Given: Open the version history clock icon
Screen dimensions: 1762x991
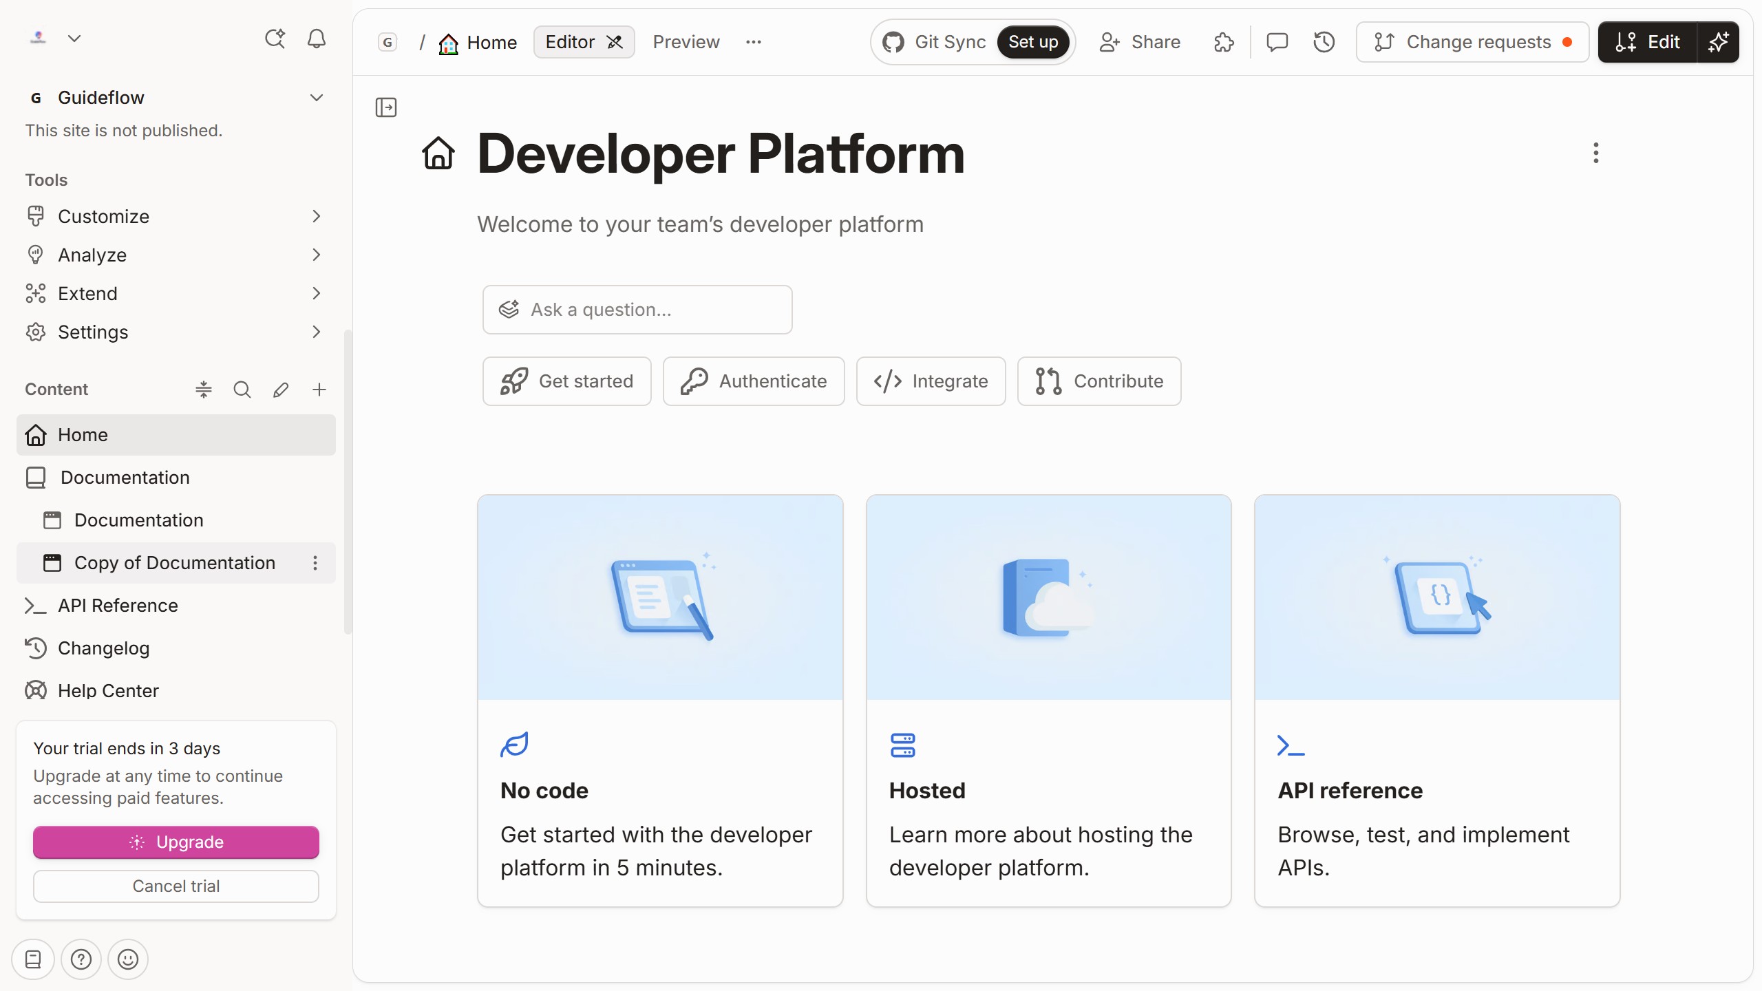Looking at the screenshot, I should [x=1324, y=43].
